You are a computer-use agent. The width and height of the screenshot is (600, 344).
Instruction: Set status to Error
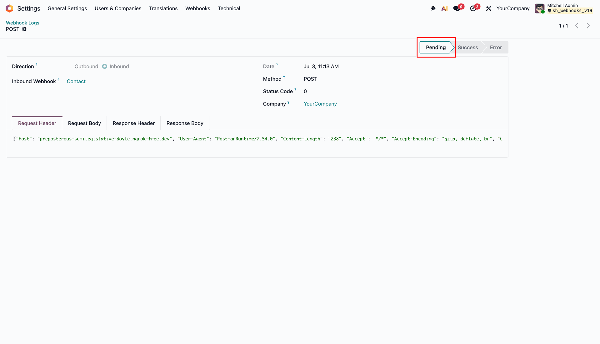(496, 48)
